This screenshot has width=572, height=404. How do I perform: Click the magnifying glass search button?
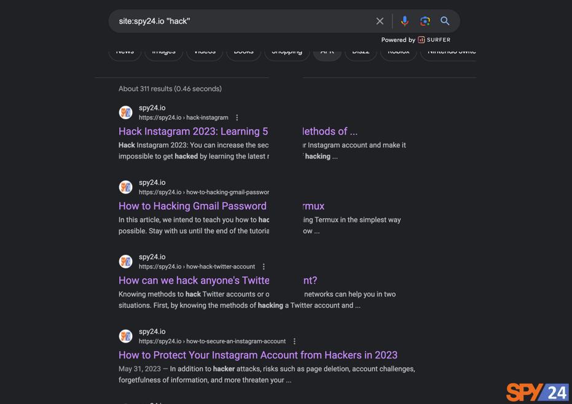pos(445,21)
